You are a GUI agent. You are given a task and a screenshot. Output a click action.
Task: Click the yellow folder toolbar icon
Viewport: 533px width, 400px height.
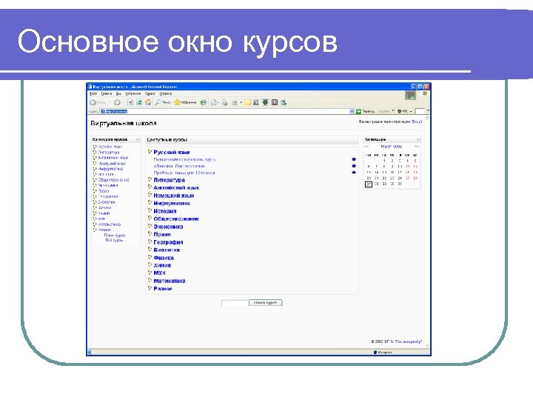(x=247, y=102)
